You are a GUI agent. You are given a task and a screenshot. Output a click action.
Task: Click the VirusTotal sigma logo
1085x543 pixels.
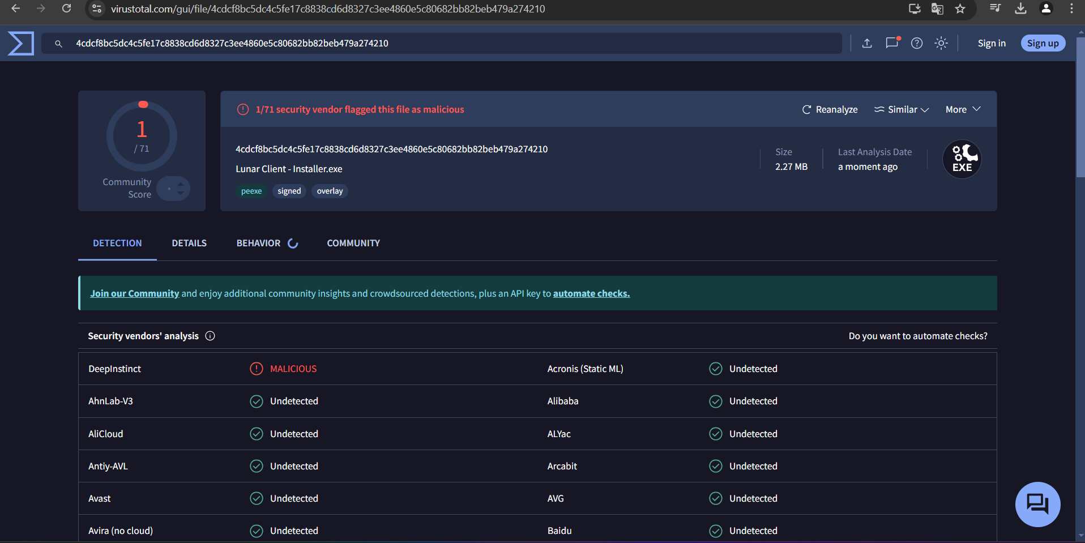pos(21,44)
